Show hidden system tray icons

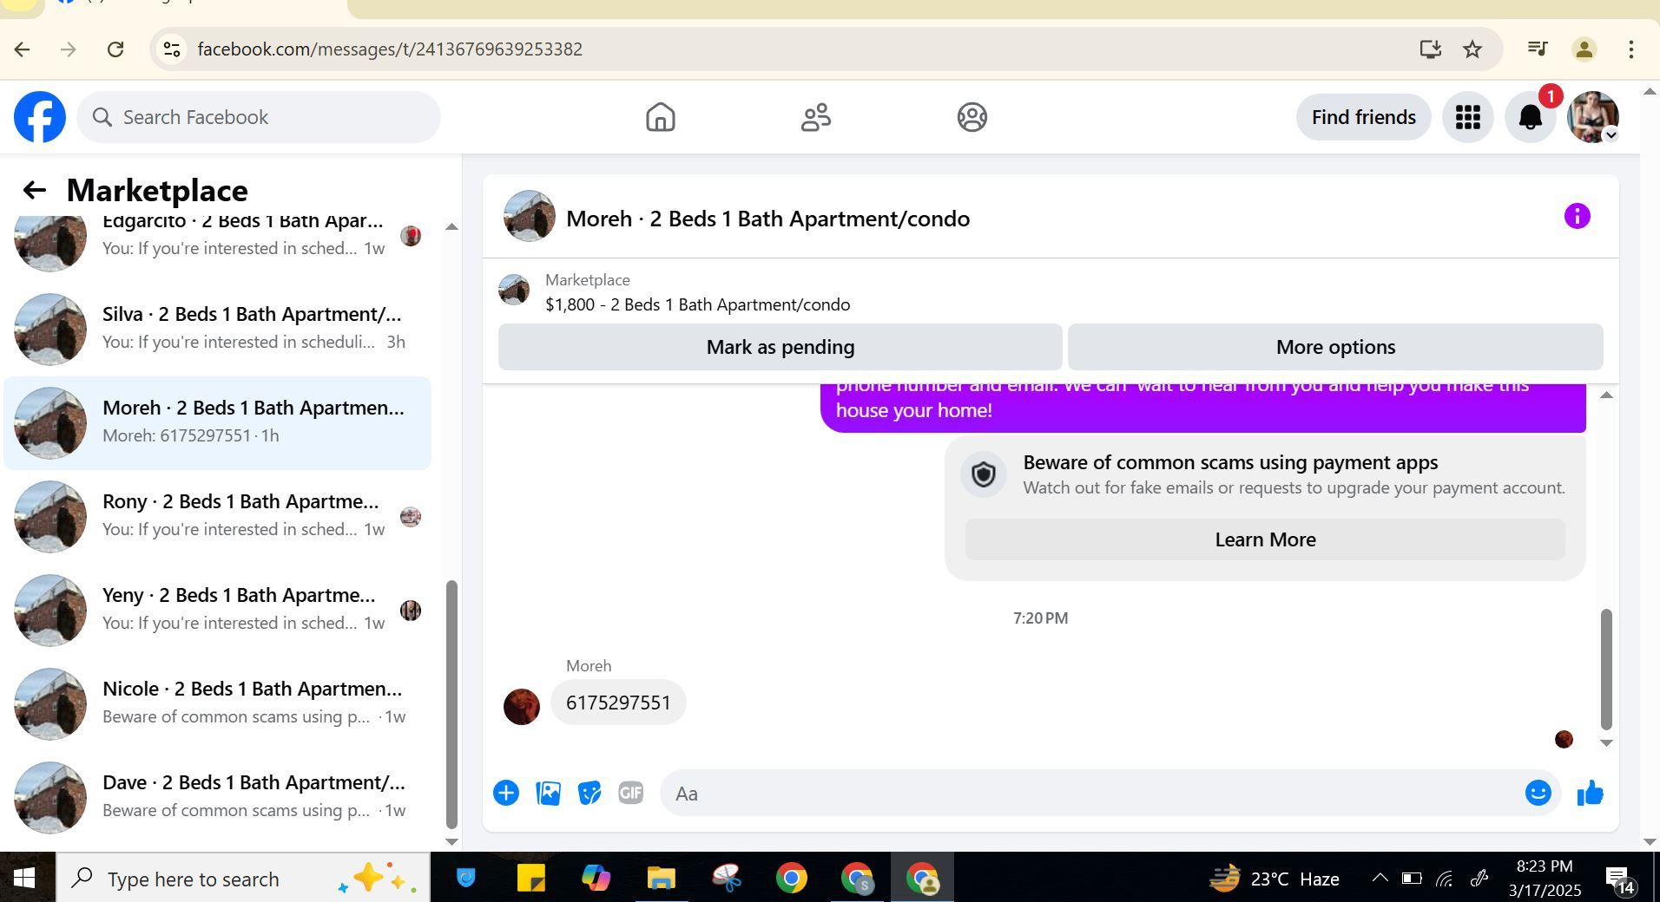pos(1380,879)
